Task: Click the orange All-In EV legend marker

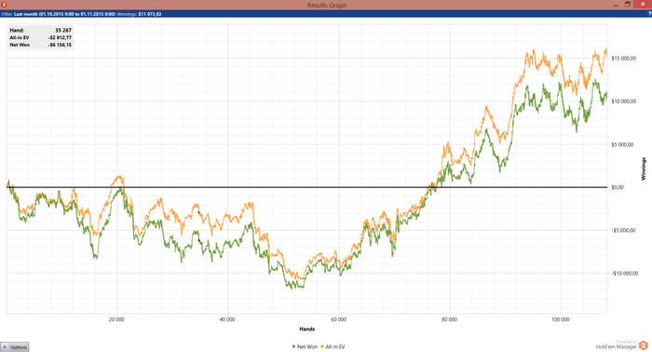Action: [322, 346]
